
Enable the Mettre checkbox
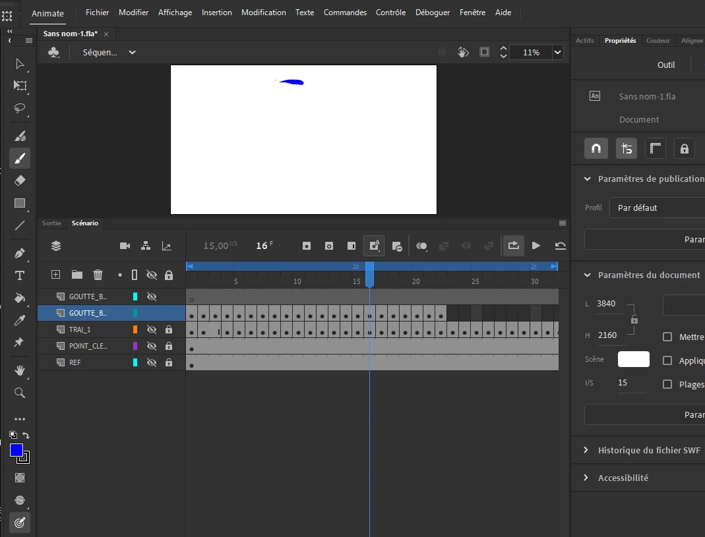(x=667, y=337)
